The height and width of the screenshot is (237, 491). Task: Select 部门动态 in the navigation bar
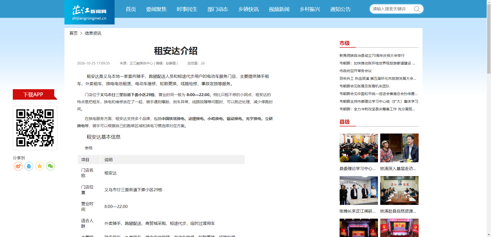point(218,9)
